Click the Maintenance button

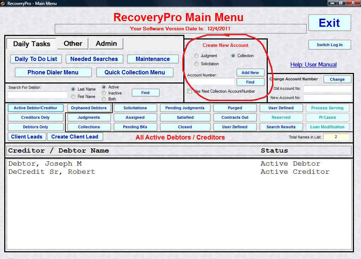click(x=153, y=59)
